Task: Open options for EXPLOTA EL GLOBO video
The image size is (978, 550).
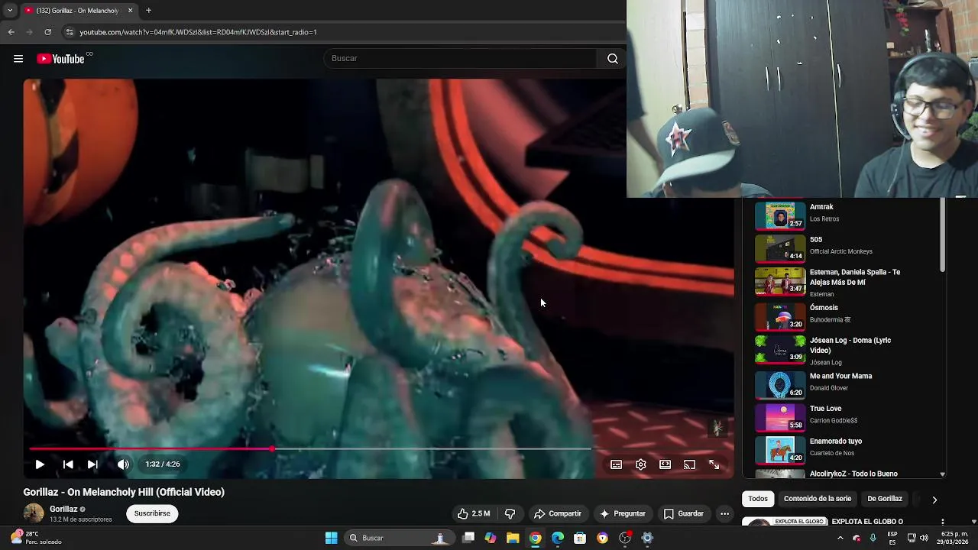Action: click(942, 522)
